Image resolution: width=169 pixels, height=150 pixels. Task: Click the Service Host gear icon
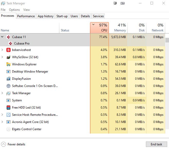[x=8, y=115]
